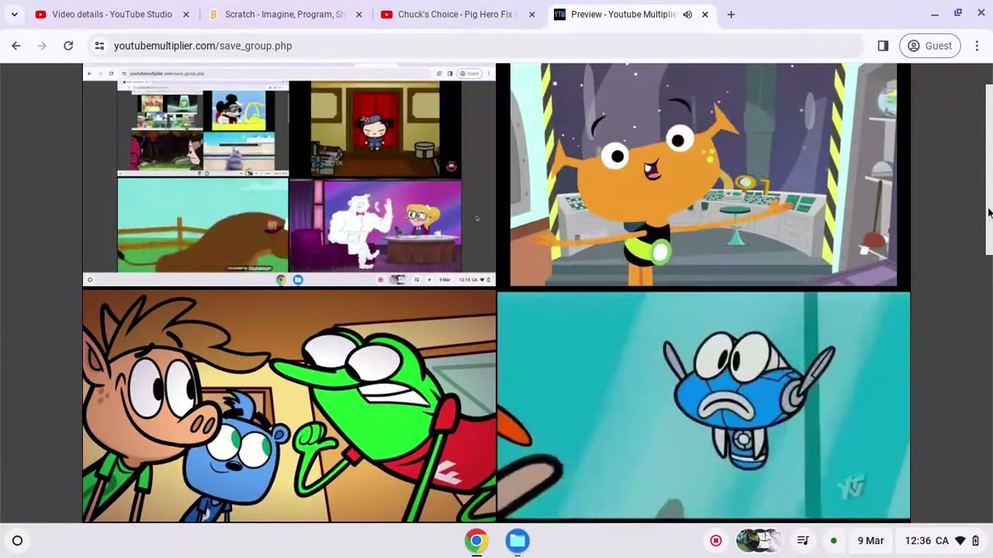Click the orange alien cartoon video

pos(703,175)
